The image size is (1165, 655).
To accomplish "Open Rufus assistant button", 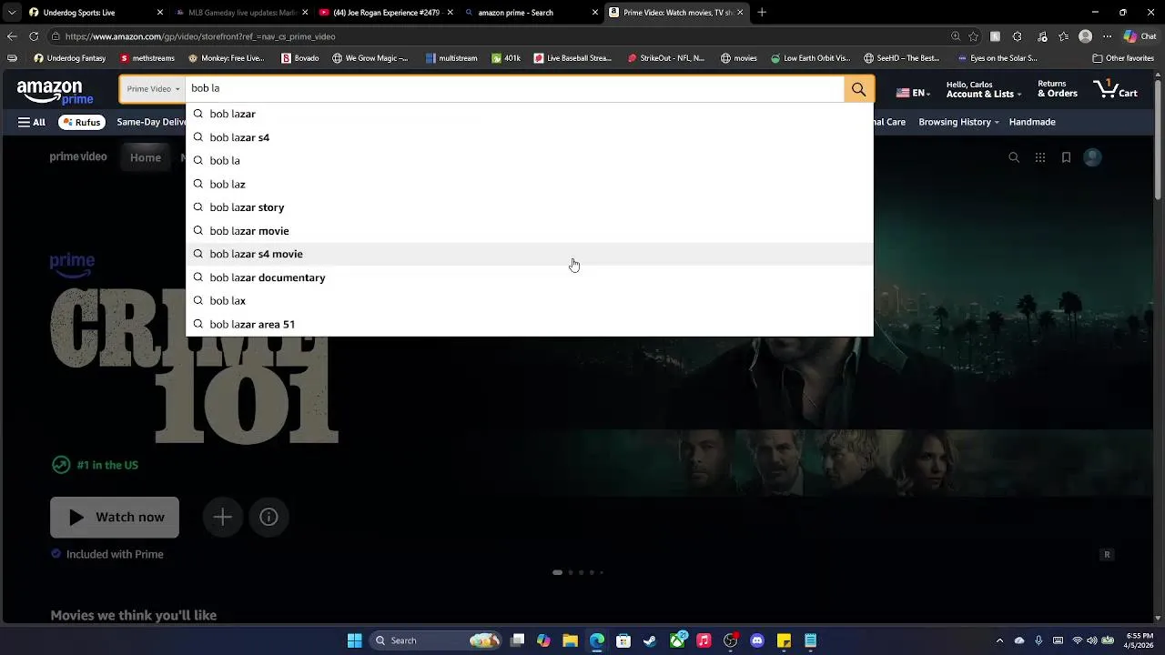I will tap(82, 122).
